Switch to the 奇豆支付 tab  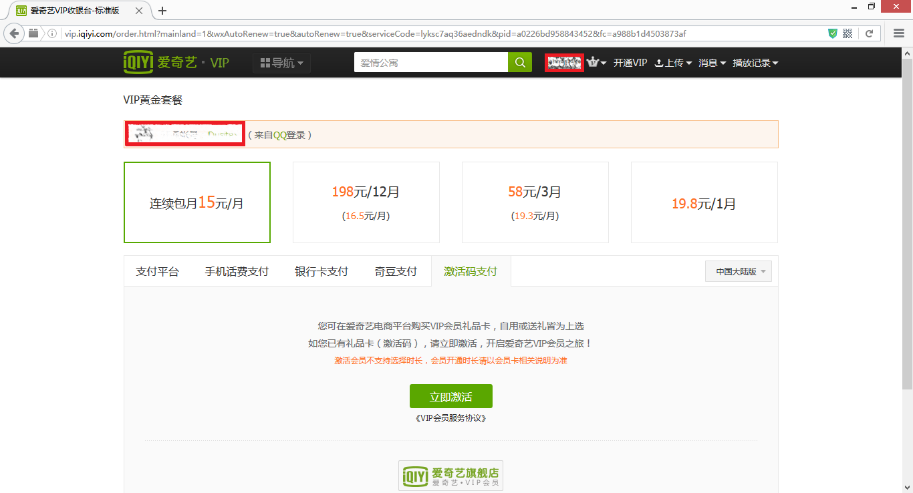click(x=396, y=271)
